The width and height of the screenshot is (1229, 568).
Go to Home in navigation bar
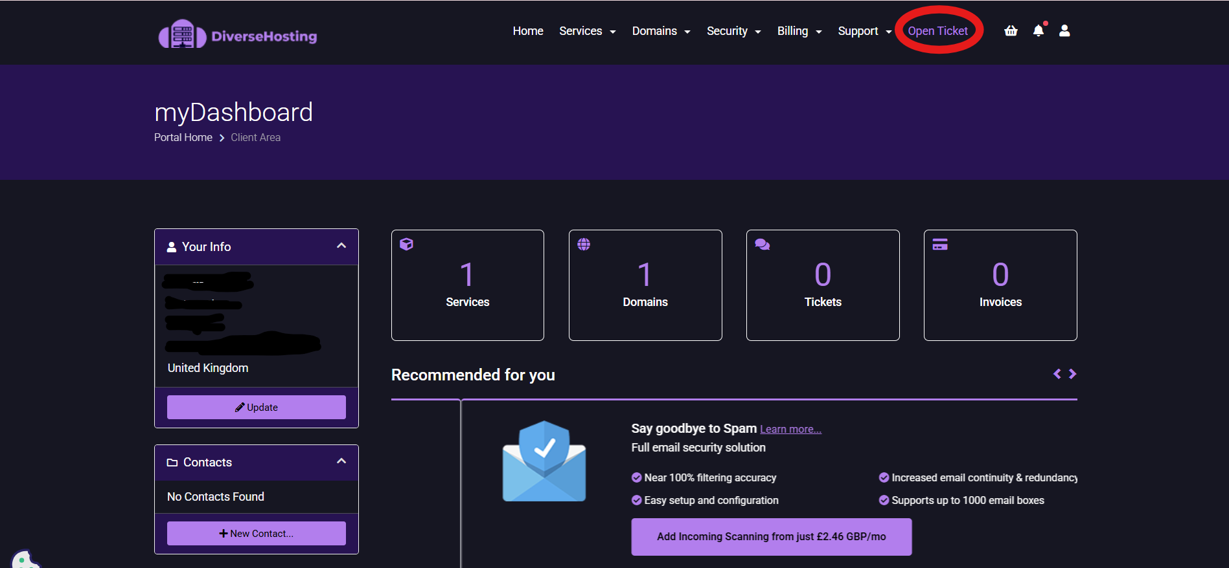pos(527,31)
